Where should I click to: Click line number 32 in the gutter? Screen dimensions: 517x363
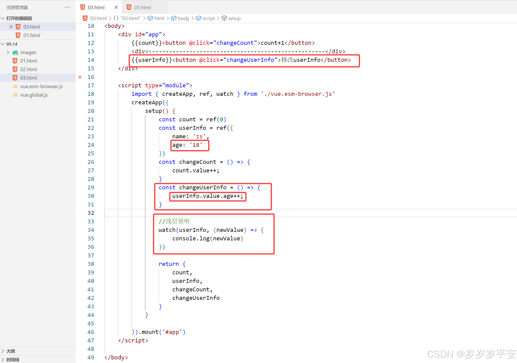91,213
